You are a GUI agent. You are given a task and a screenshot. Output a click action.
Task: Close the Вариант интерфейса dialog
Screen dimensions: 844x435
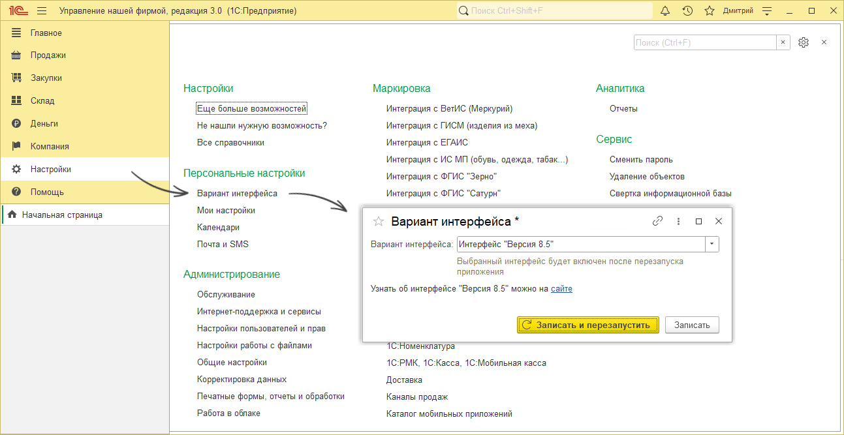point(719,222)
